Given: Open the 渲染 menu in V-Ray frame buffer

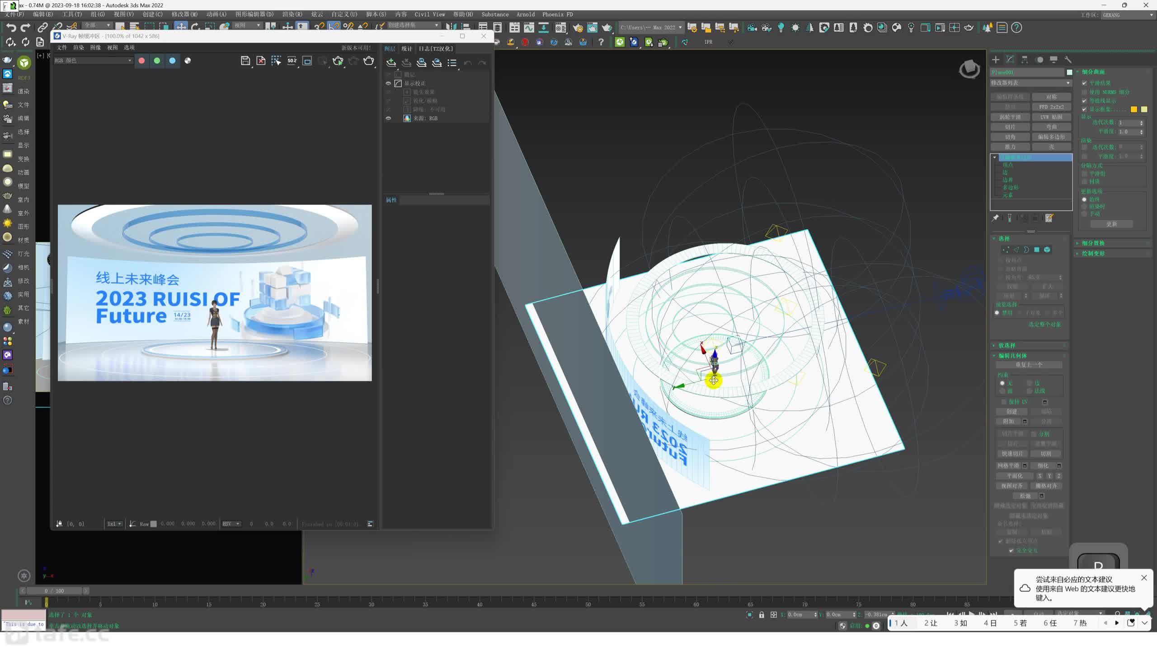Looking at the screenshot, I should tap(79, 47).
